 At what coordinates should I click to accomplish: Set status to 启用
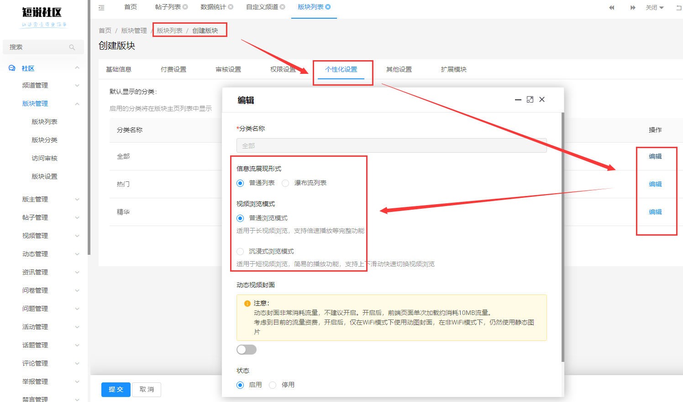(240, 385)
